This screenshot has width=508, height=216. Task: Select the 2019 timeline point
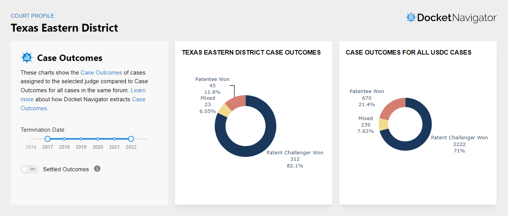point(81,139)
